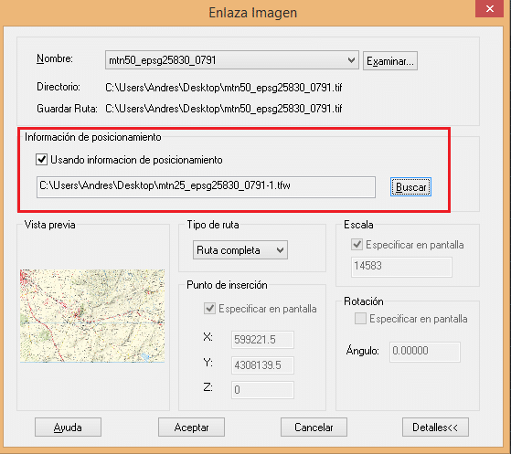The image size is (511, 454).
Task: Collapse details with Detalles<< button
Action: point(435,428)
